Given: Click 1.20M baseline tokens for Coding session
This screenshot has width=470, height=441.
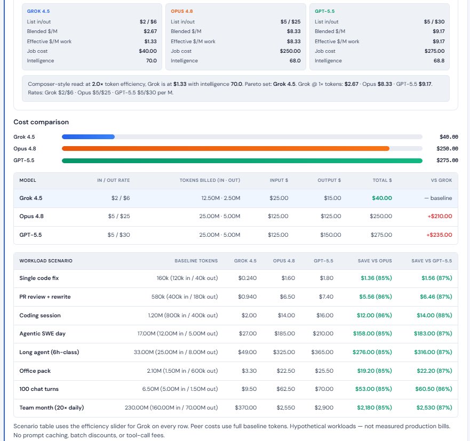Looking at the screenshot, I should (183, 315).
